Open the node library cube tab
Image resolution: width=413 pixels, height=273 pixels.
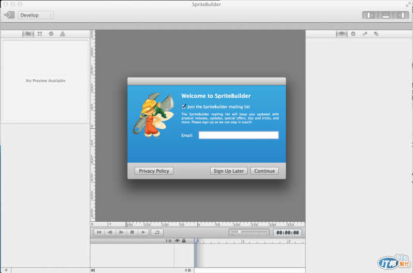(51, 34)
